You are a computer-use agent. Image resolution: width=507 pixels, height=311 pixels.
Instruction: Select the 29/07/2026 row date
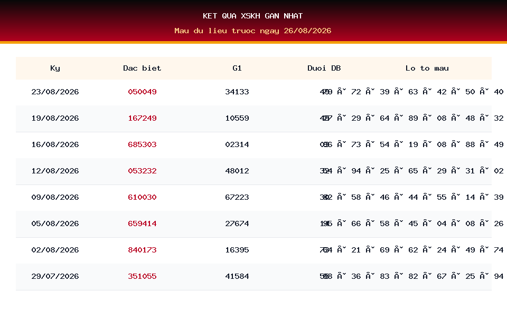pos(55,276)
